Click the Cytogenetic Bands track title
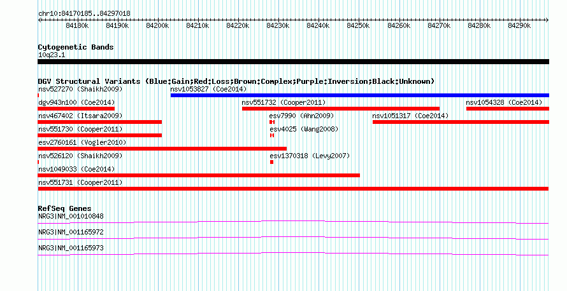 76,47
